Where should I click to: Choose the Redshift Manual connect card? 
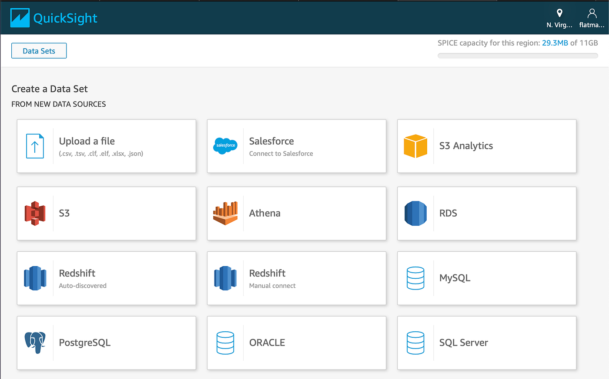pyautogui.click(x=296, y=278)
